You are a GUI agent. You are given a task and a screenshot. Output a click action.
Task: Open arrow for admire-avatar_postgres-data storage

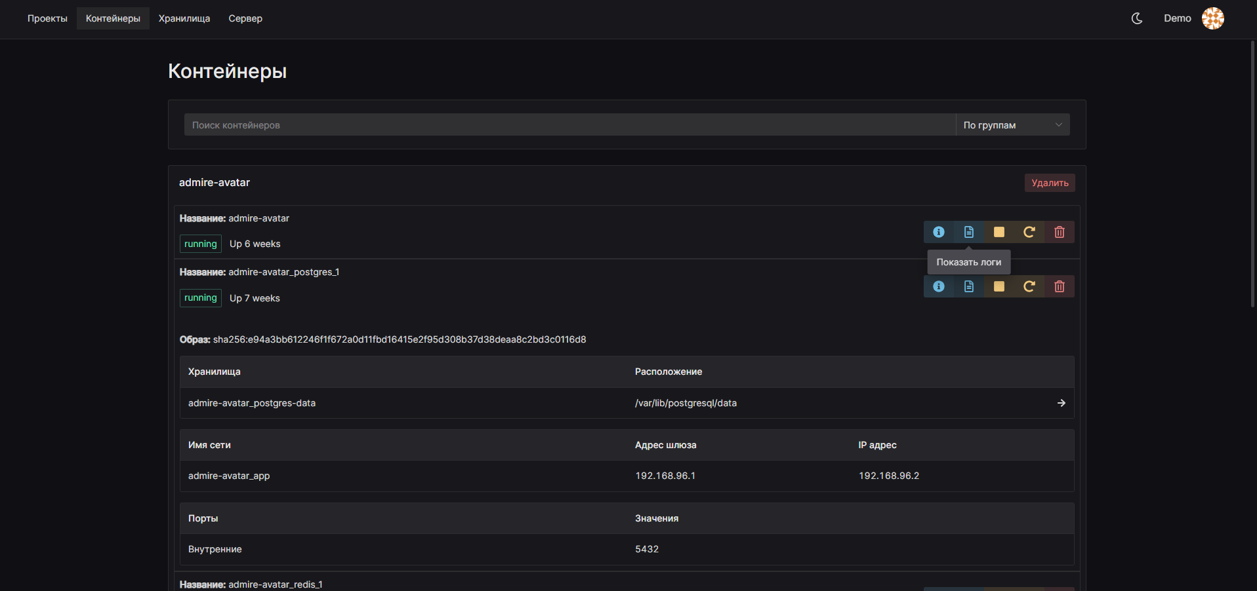pyautogui.click(x=1061, y=403)
